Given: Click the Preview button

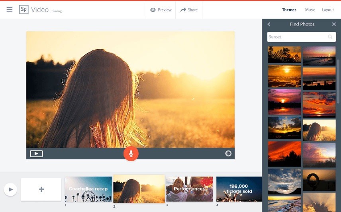Looking at the screenshot, I should pos(161,10).
